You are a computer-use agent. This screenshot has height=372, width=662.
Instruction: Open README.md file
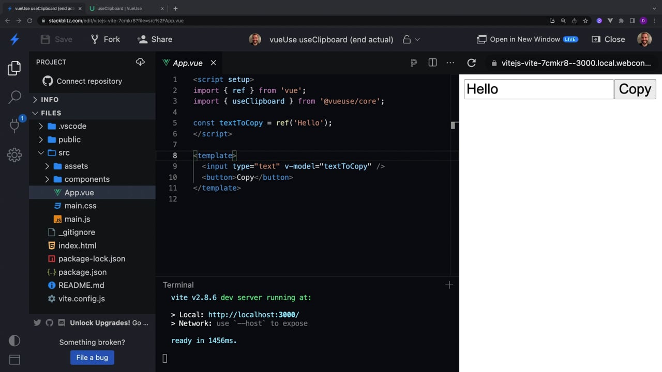click(x=92, y=285)
